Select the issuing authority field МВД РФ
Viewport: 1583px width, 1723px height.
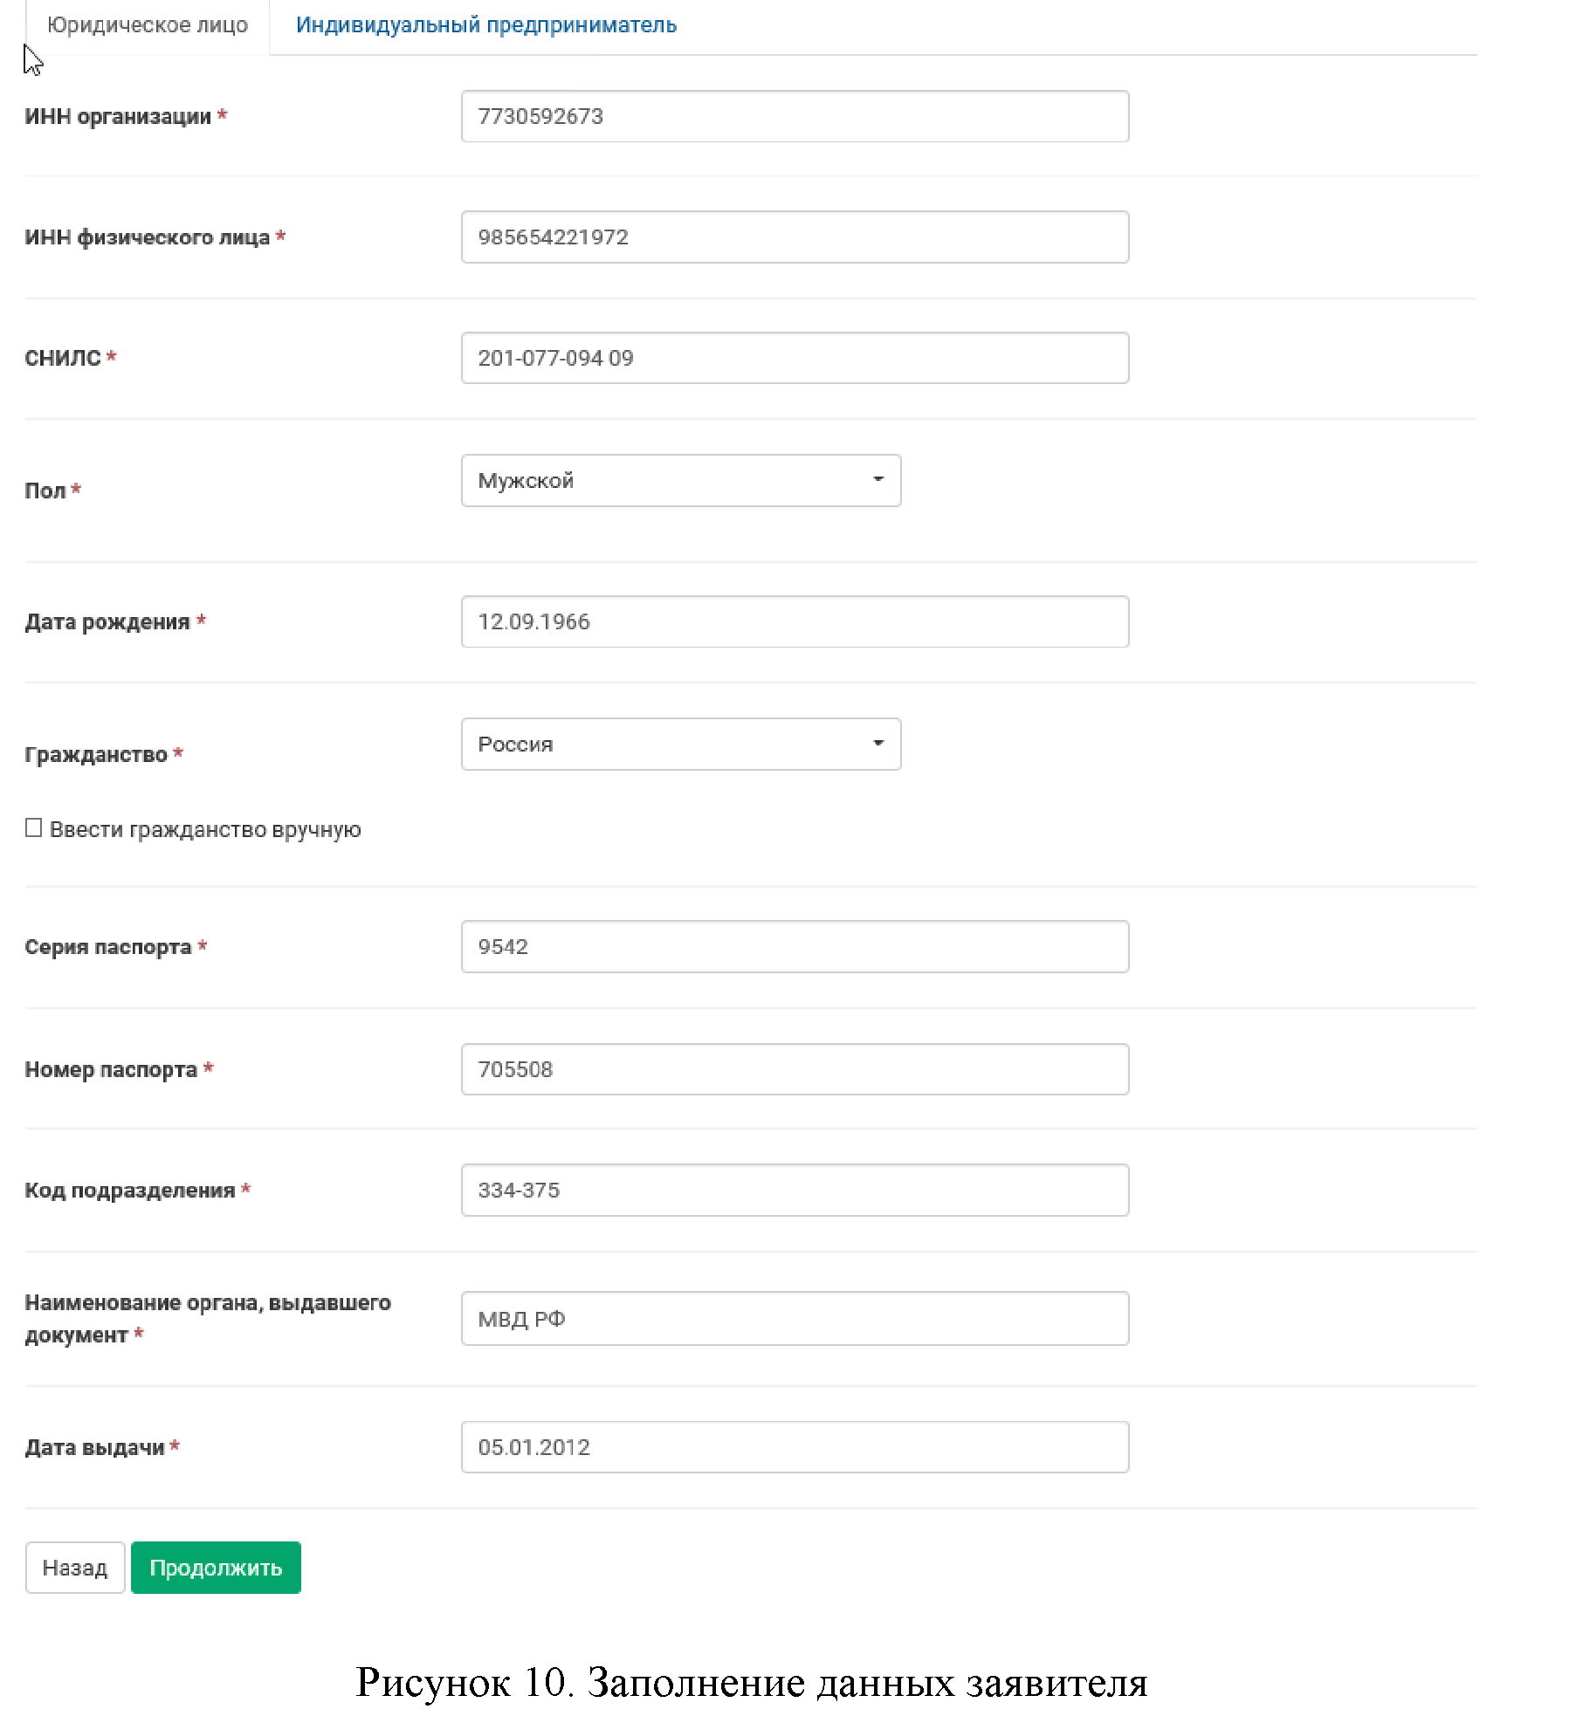coord(794,1318)
